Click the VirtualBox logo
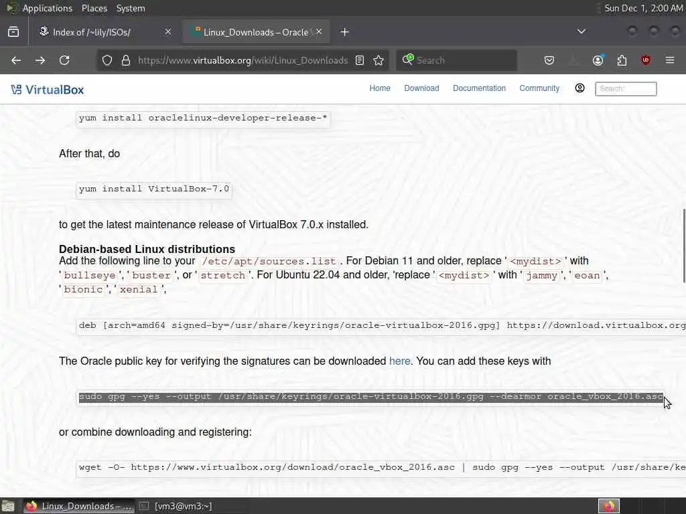686x514 pixels. 48,90
